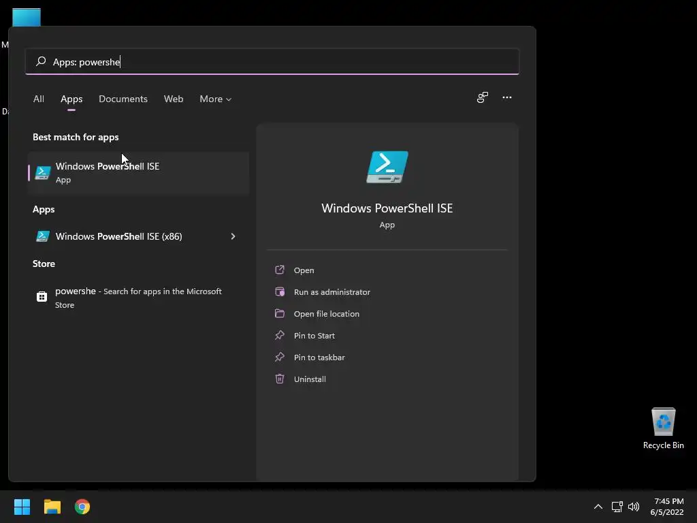This screenshot has height=523, width=697.
Task: Pin app to Start
Action: coord(314,336)
